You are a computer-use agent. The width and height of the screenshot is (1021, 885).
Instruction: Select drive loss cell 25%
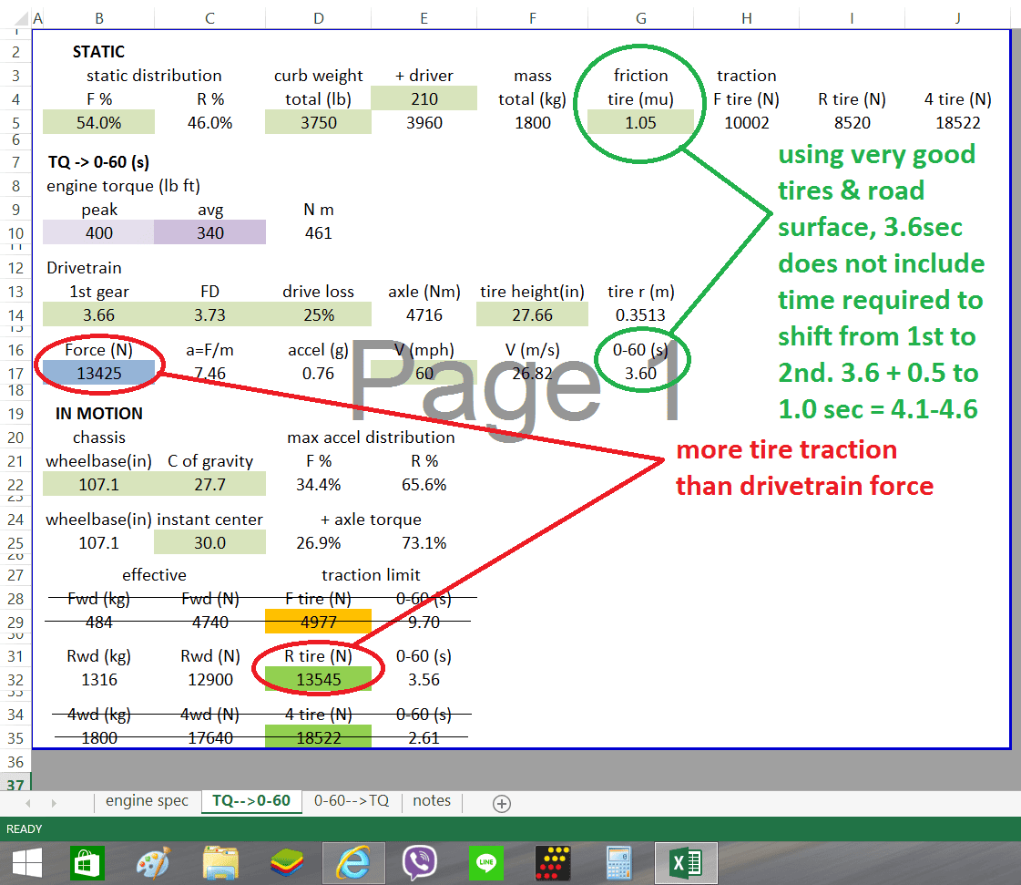click(x=319, y=314)
